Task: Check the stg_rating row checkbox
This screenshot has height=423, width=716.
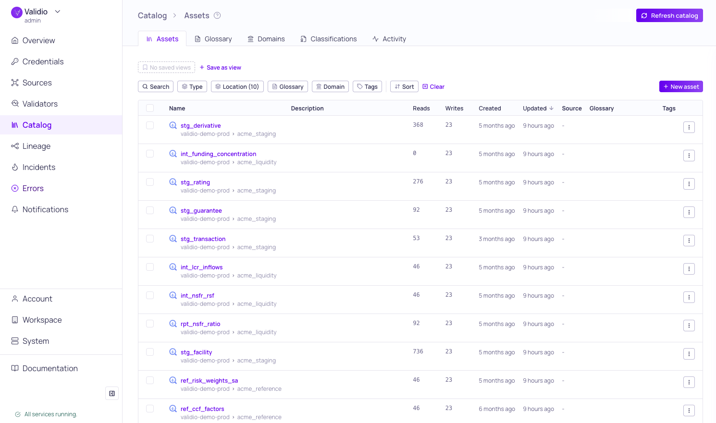Action: pos(150,182)
